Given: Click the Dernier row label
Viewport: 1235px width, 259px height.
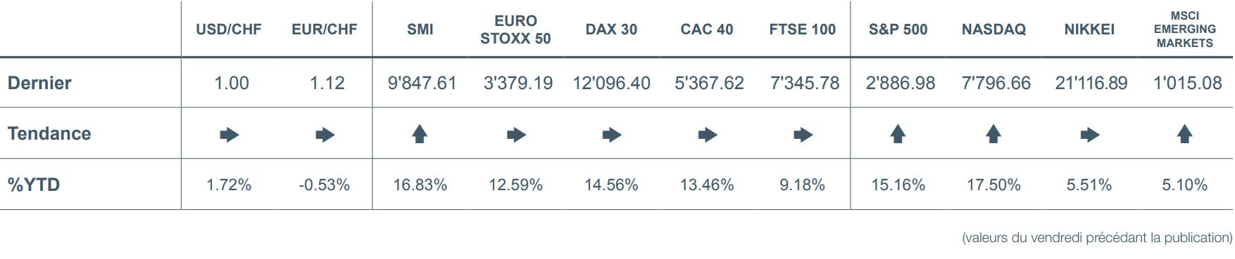Looking at the screenshot, I should [39, 83].
